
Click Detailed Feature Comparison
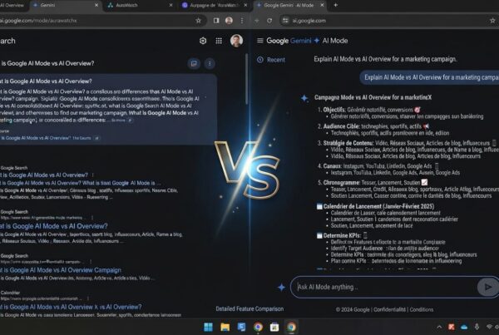point(249,309)
